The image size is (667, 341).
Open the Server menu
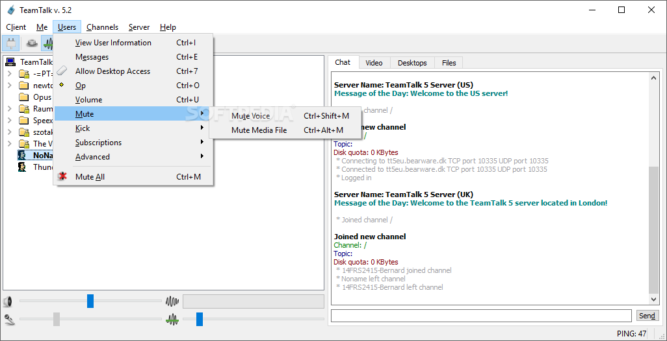click(139, 27)
